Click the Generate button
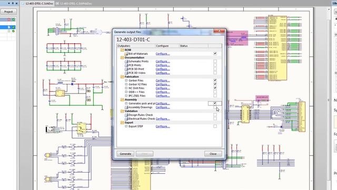 pyautogui.click(x=125, y=154)
